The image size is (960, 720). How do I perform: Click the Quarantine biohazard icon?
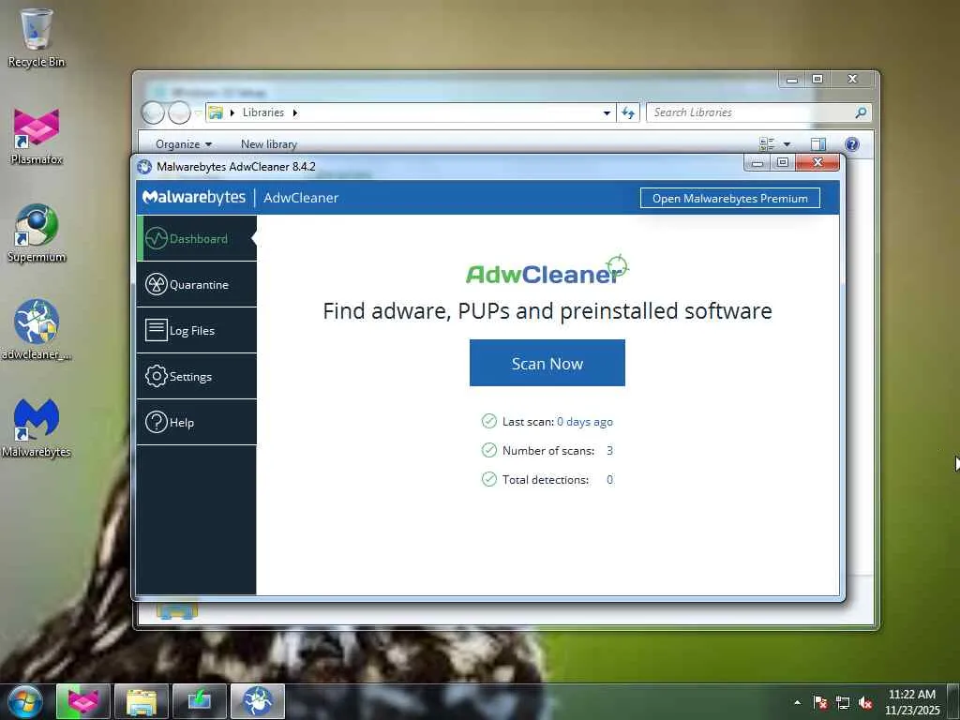[157, 284]
